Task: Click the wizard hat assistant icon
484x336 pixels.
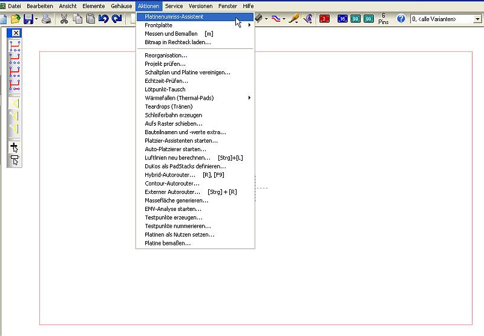Action: tap(307, 19)
